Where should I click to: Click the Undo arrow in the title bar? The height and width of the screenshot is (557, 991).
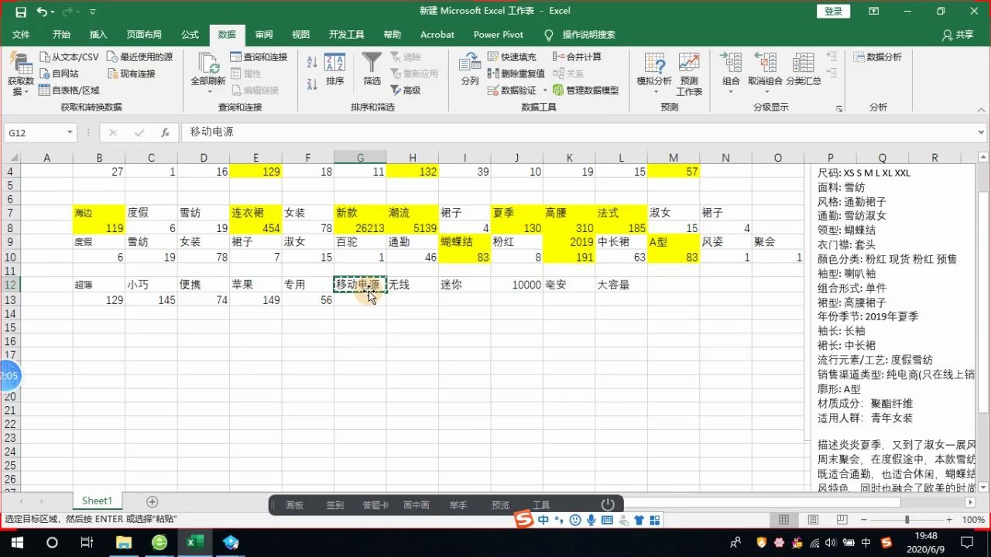point(41,12)
